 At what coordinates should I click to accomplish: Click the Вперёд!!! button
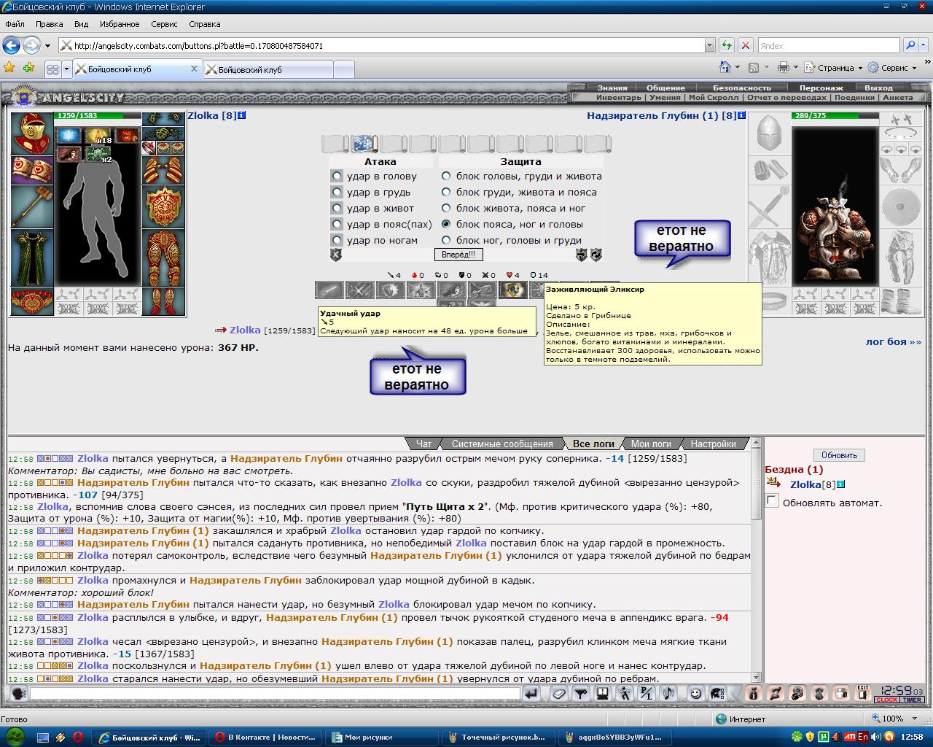tap(458, 255)
